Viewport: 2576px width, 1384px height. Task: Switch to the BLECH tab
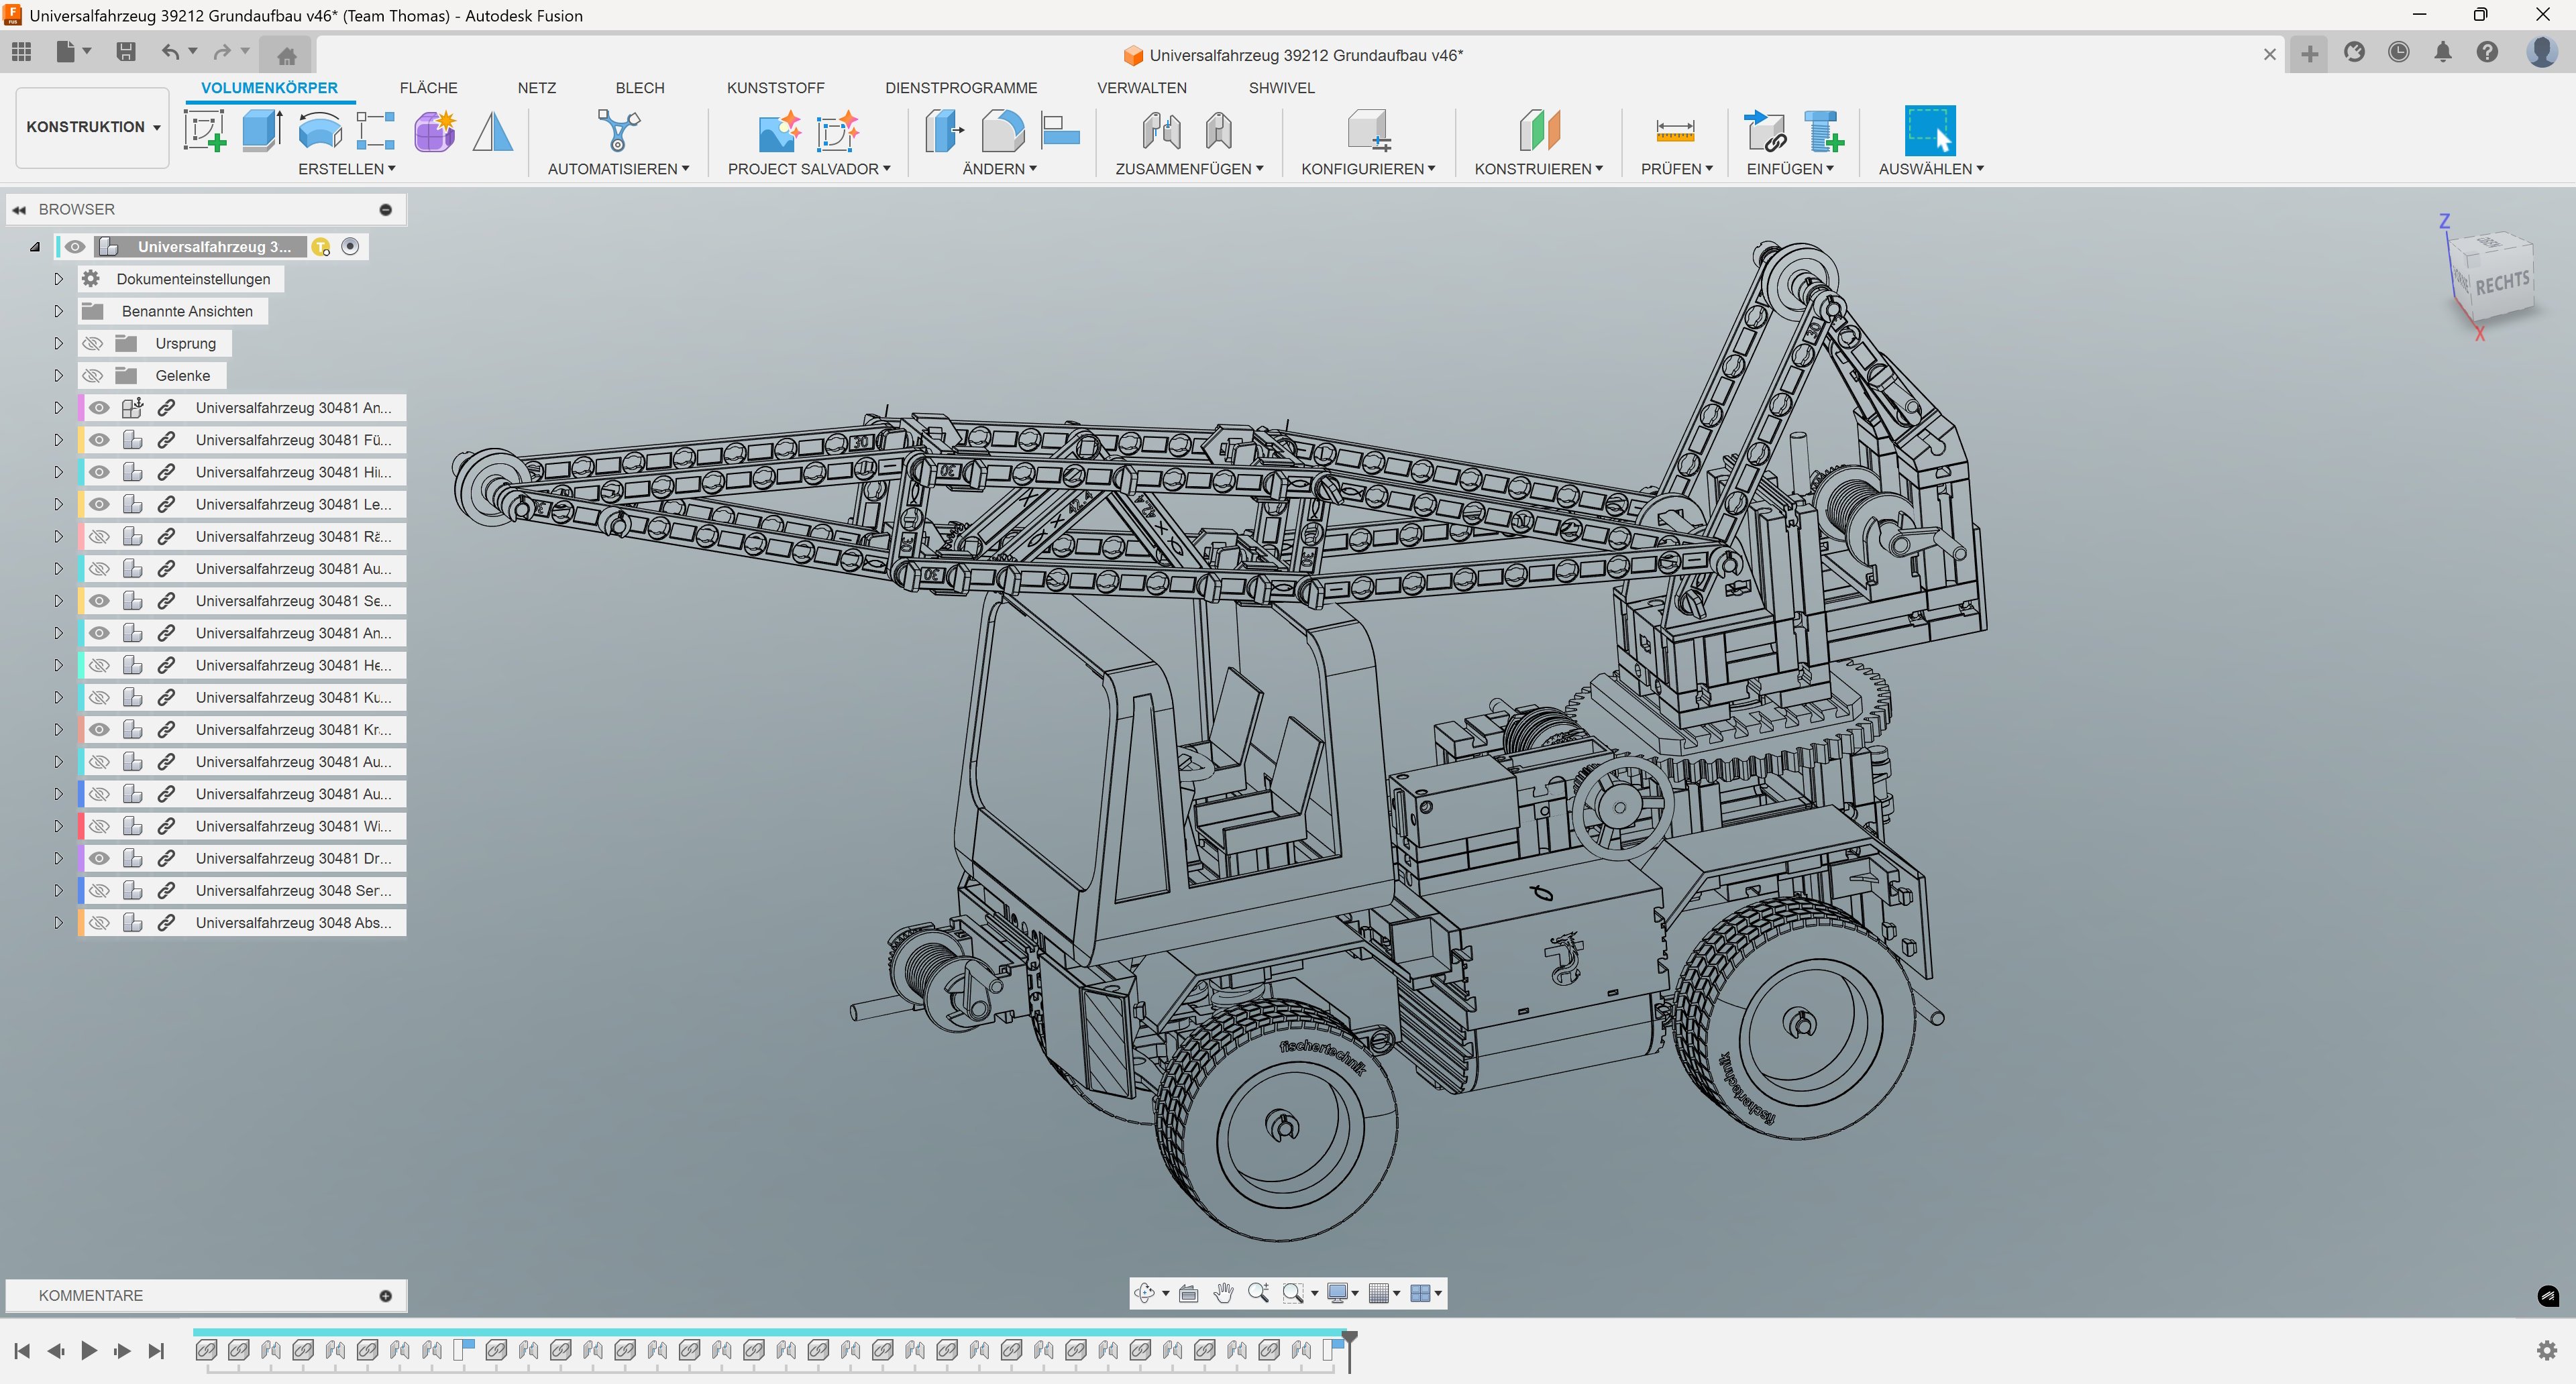tap(639, 88)
